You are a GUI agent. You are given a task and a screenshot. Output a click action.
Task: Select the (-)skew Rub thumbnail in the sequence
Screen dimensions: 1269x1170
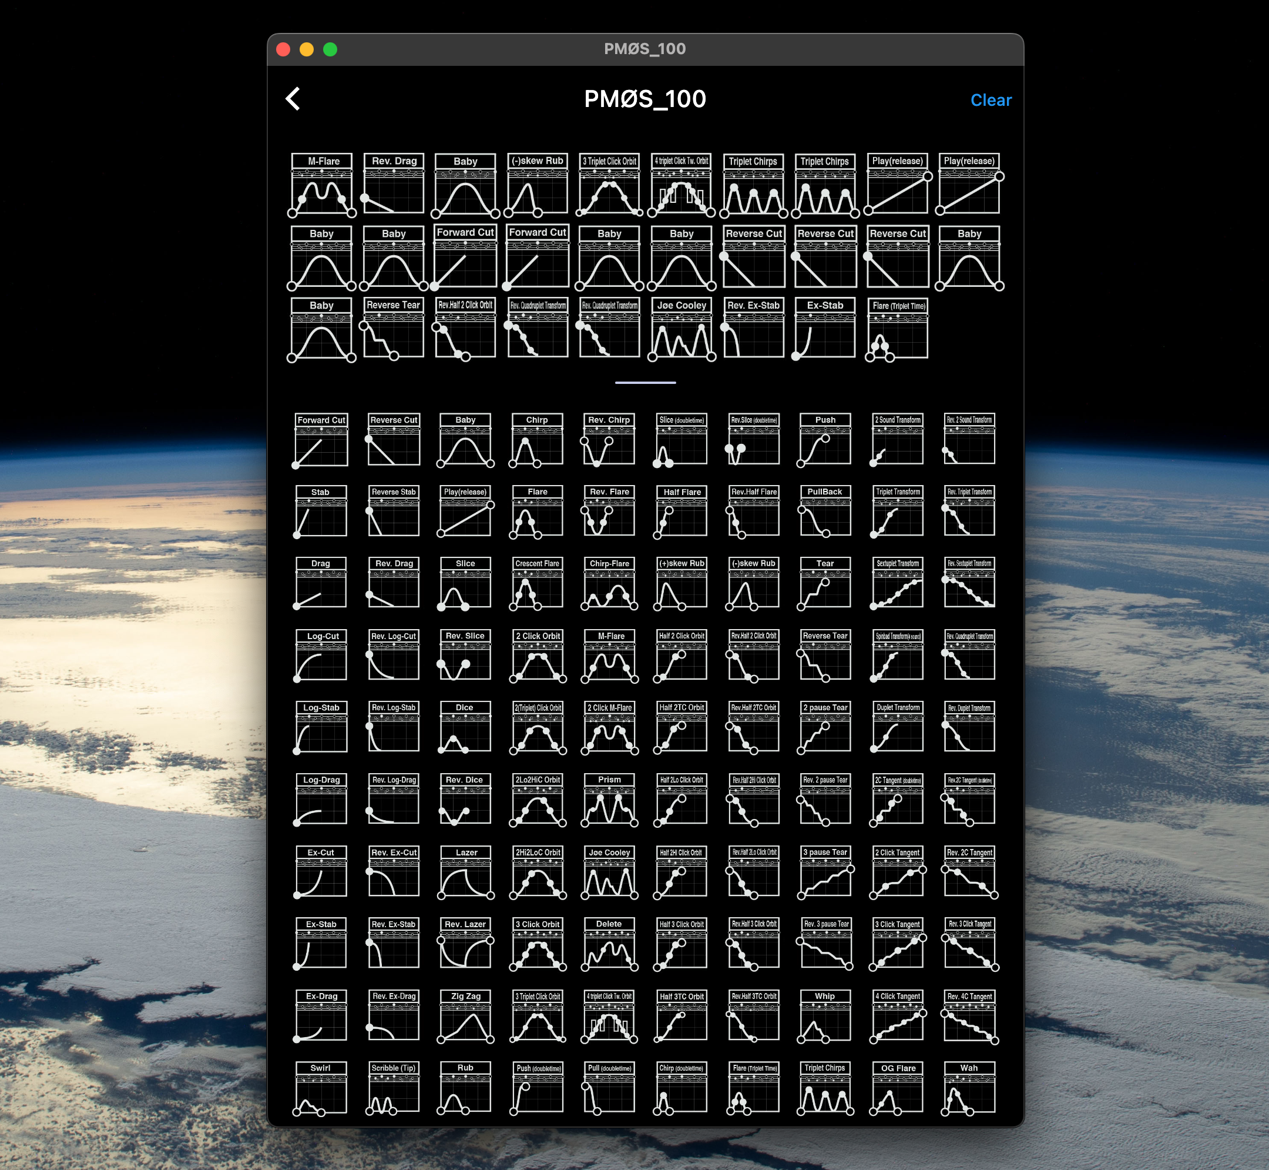(x=537, y=185)
